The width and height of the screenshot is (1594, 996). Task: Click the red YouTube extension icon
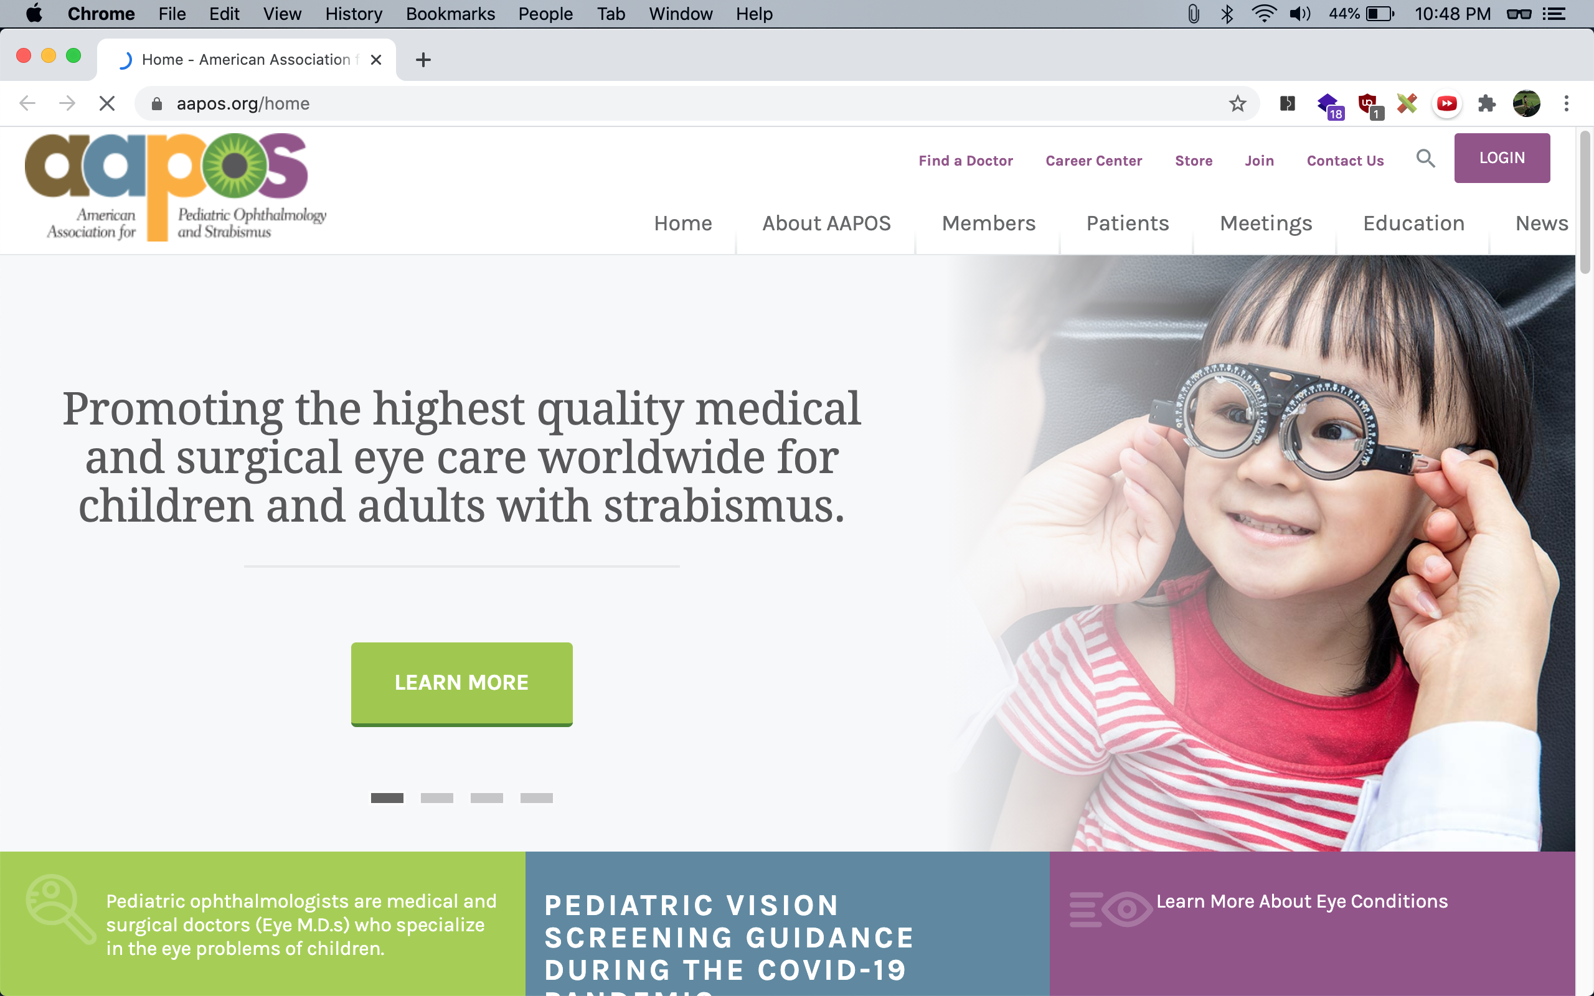pos(1446,103)
